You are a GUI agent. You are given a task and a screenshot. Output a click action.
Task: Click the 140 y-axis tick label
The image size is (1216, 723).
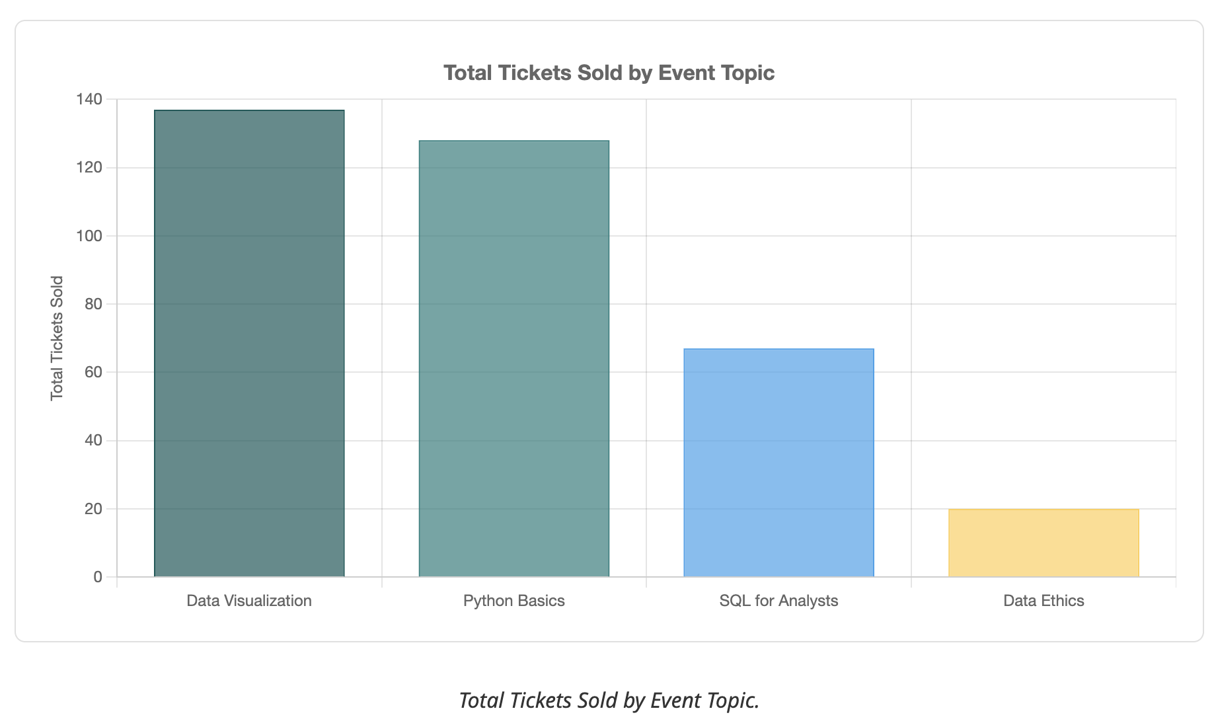(x=89, y=99)
